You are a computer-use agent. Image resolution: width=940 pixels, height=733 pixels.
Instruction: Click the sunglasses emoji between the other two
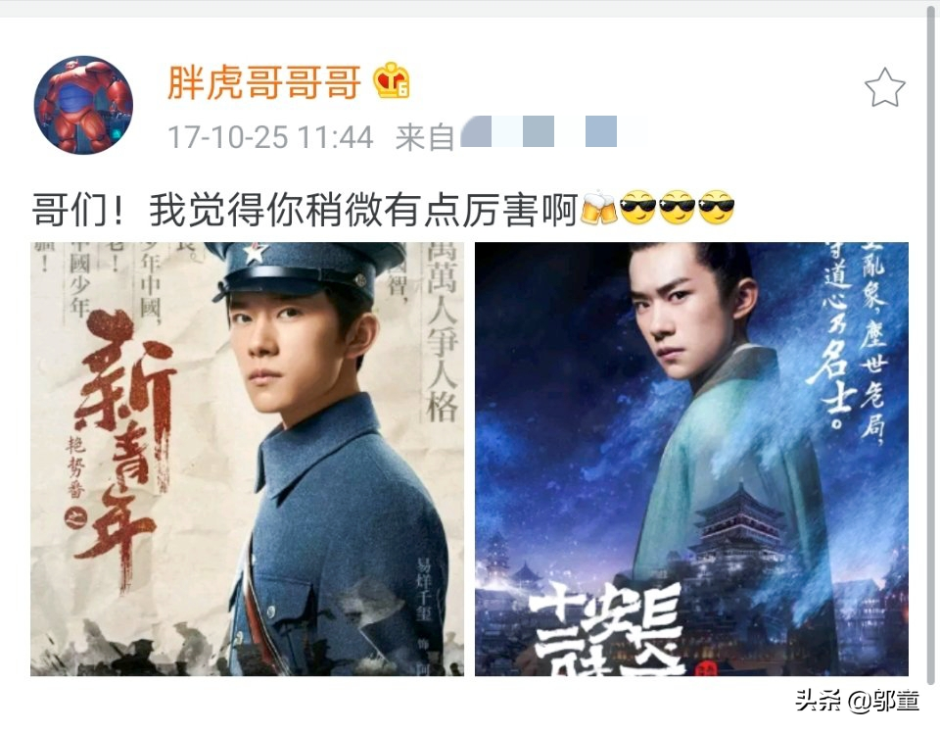[x=678, y=208]
